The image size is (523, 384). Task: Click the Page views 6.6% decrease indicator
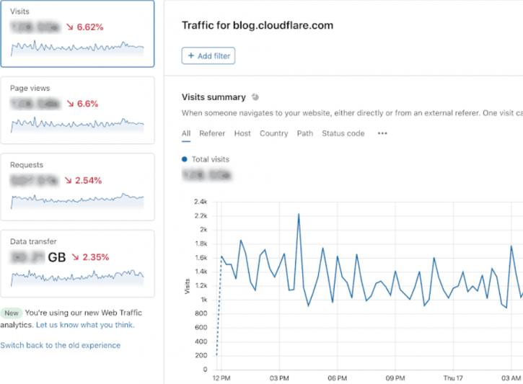pos(82,104)
